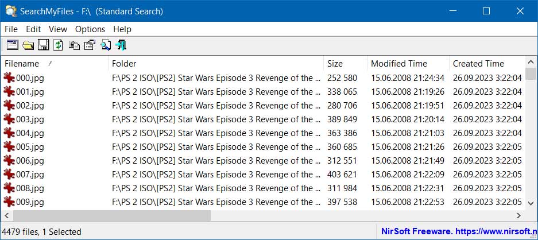Select the file 006.jpg
The width and height of the screenshot is (538, 240).
tap(30, 161)
